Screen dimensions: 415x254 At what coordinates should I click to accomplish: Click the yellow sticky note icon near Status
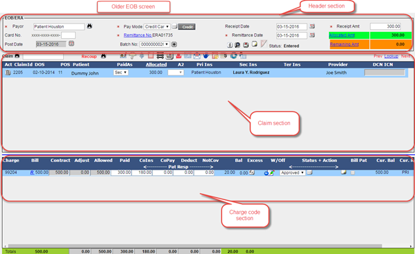255,44
